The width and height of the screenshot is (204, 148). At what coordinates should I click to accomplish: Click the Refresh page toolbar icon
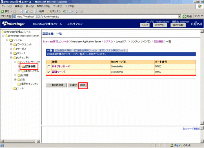[x=27, y=11]
